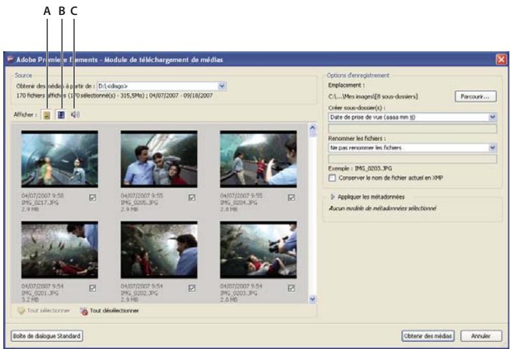Click the thumbnail list scroll down arrow
Screen dimensions: 510x349
(x=312, y=299)
